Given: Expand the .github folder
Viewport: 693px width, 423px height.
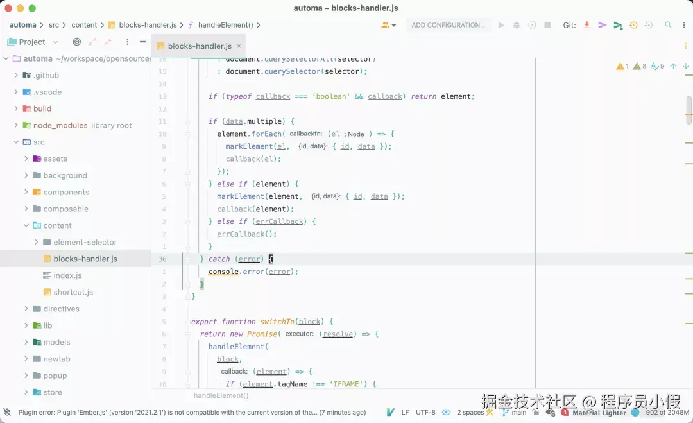Looking at the screenshot, I should [16, 75].
